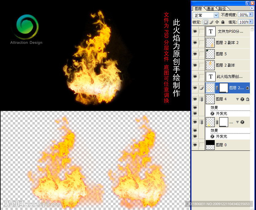Click the padlock icon on 图层 4

pyautogui.click(x=247, y=99)
